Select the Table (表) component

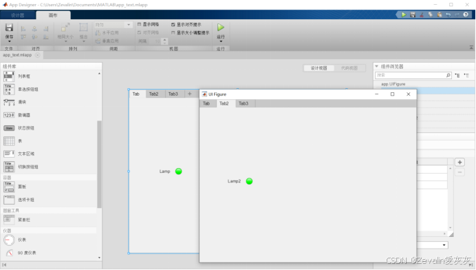(12, 141)
